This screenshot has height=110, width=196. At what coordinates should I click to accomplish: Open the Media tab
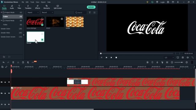4,7
